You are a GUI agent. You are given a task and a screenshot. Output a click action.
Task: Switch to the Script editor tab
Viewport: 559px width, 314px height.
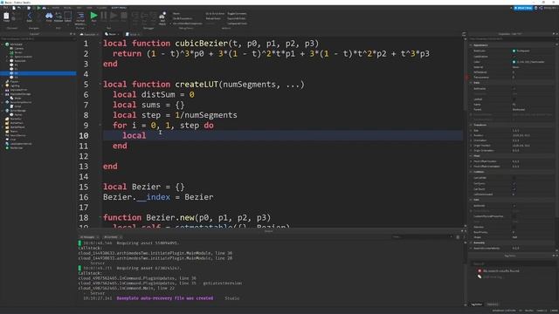(x=133, y=35)
